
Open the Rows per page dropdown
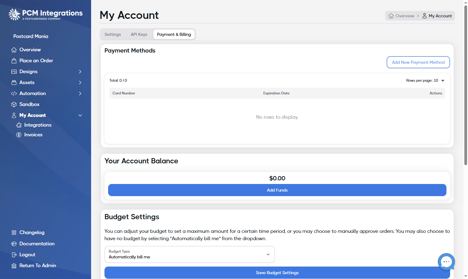(x=425, y=80)
